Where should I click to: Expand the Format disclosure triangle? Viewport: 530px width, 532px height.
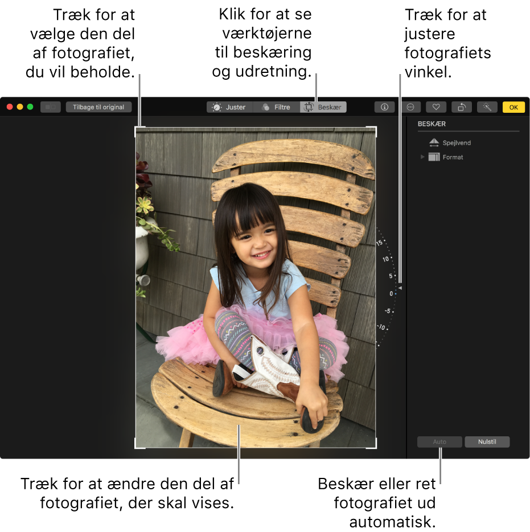(x=422, y=157)
